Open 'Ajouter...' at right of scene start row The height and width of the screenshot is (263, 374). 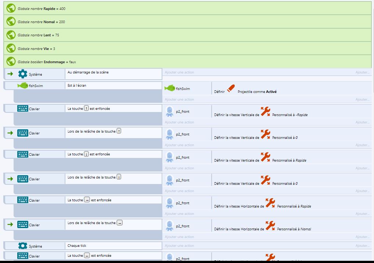[362, 72]
